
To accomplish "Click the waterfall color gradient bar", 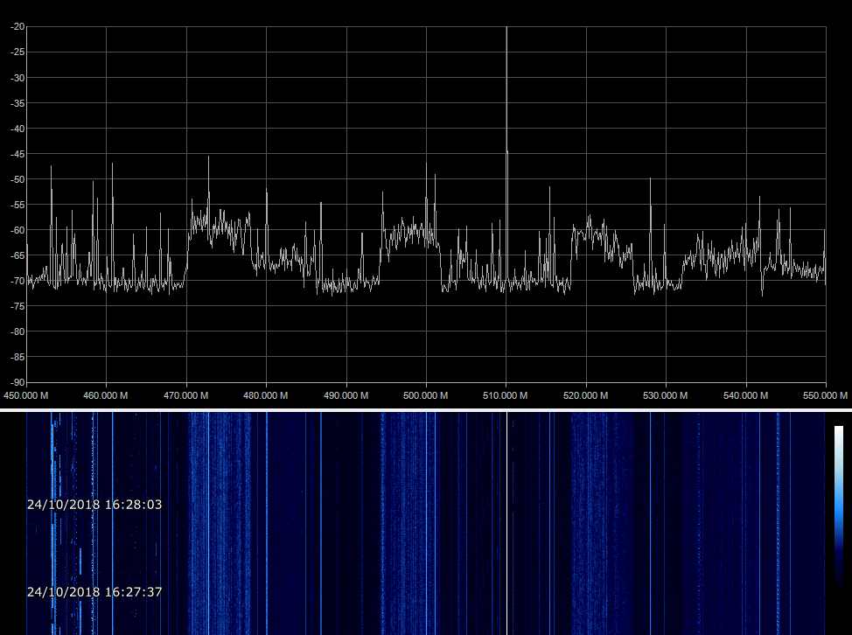I will (839, 508).
